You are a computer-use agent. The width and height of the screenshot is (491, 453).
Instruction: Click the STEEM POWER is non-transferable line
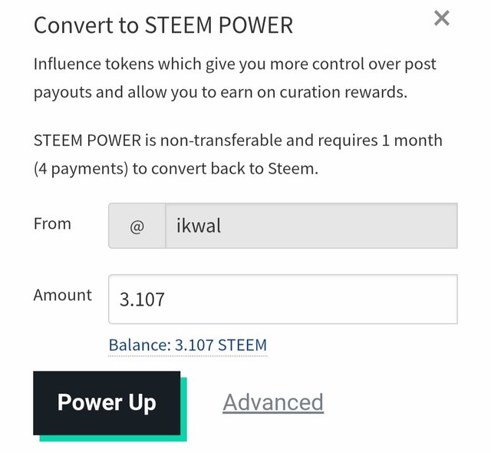238,141
